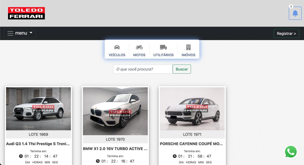Click the notification count badge 1
304x165 pixels.
pos(291,7)
